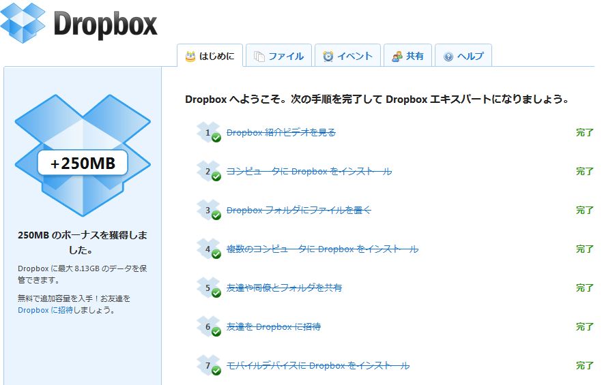Switch to the ファイル tab

pyautogui.click(x=278, y=56)
